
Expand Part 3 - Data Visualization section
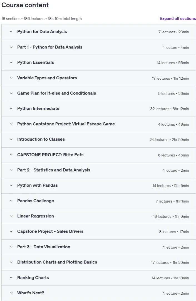44,247
